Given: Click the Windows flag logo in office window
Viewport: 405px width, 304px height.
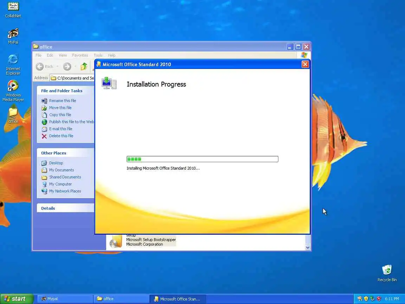Looking at the screenshot, I should [x=304, y=55].
